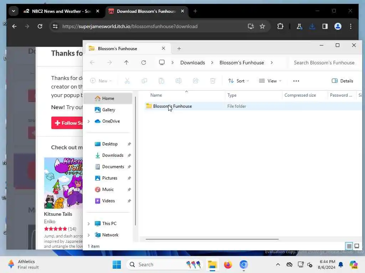Close the NBC2 News Chrome tab
The height and width of the screenshot is (273, 365).
[x=98, y=11]
